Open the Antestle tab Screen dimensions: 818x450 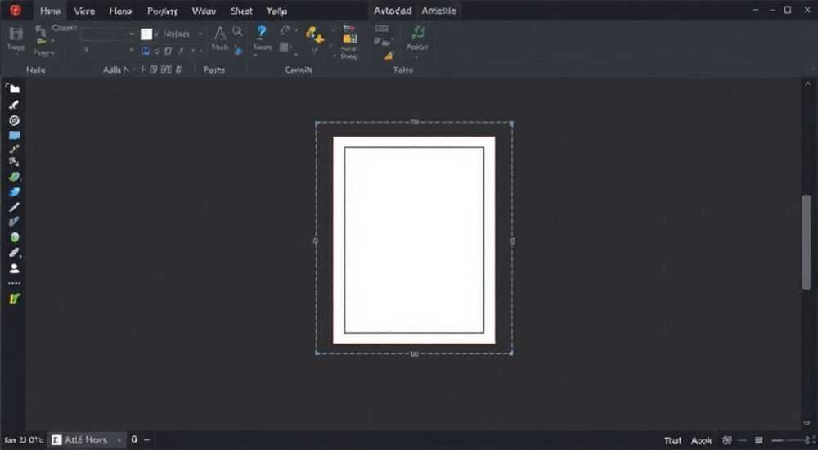[x=438, y=11]
